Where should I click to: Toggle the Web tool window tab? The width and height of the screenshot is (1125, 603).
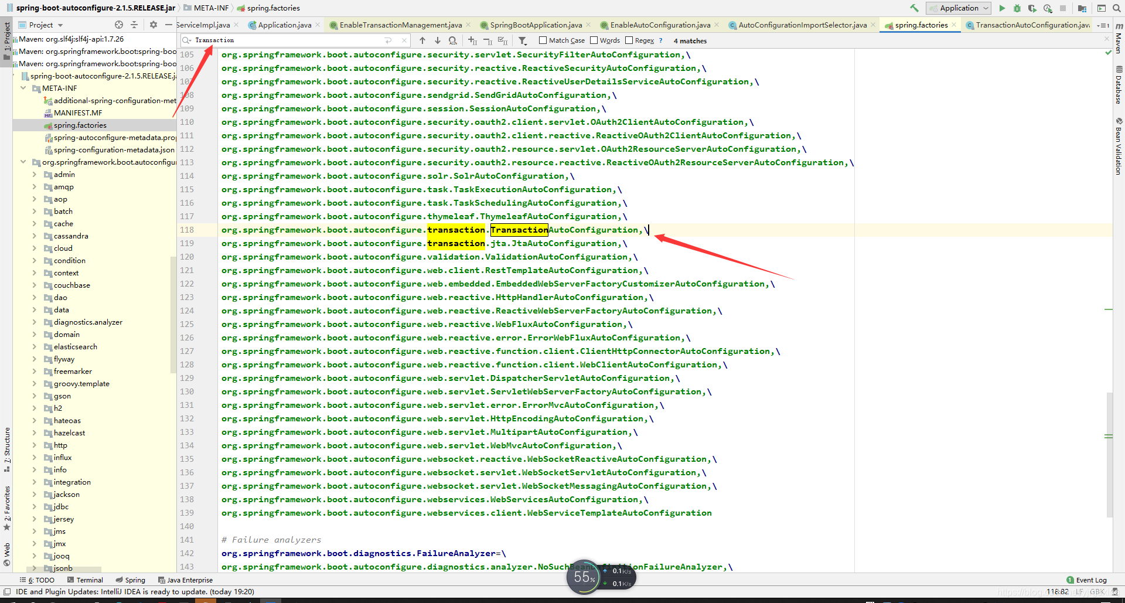pos(6,555)
